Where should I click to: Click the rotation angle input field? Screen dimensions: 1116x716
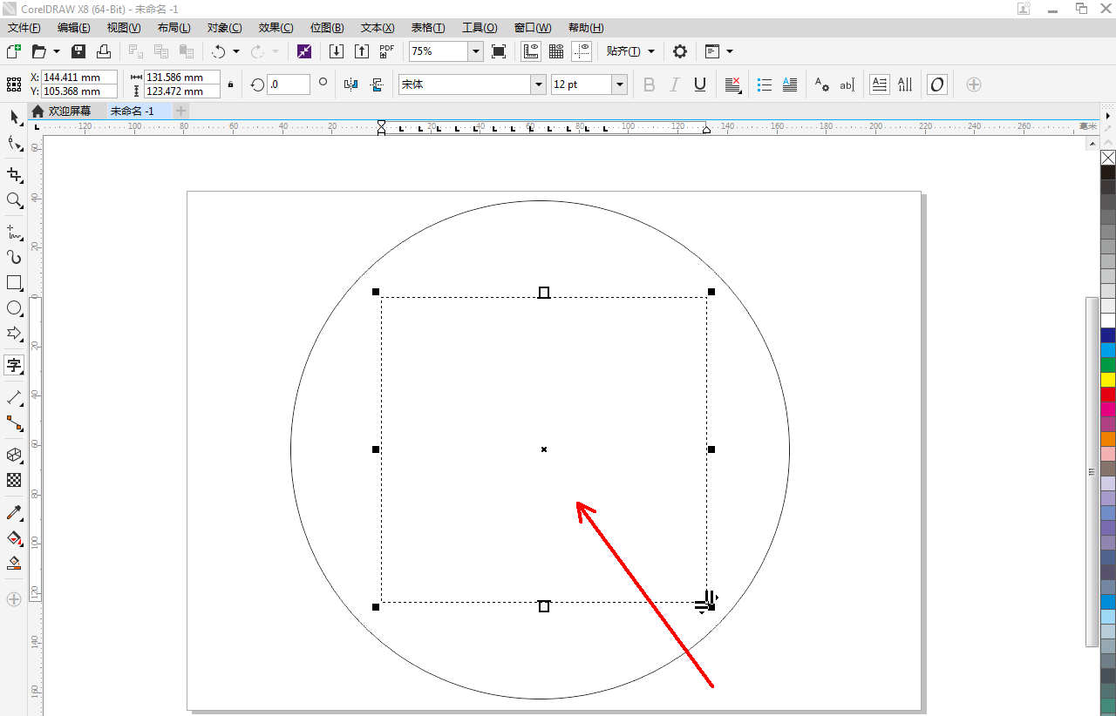point(288,84)
